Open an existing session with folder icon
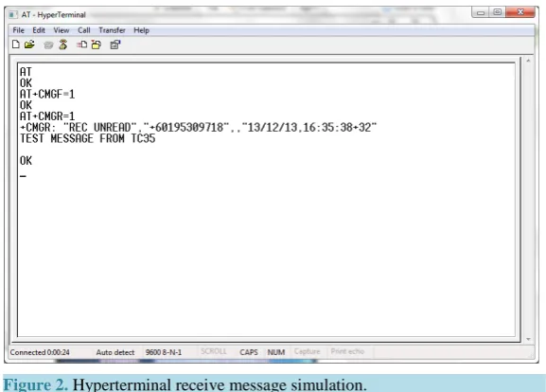 pyautogui.click(x=29, y=45)
